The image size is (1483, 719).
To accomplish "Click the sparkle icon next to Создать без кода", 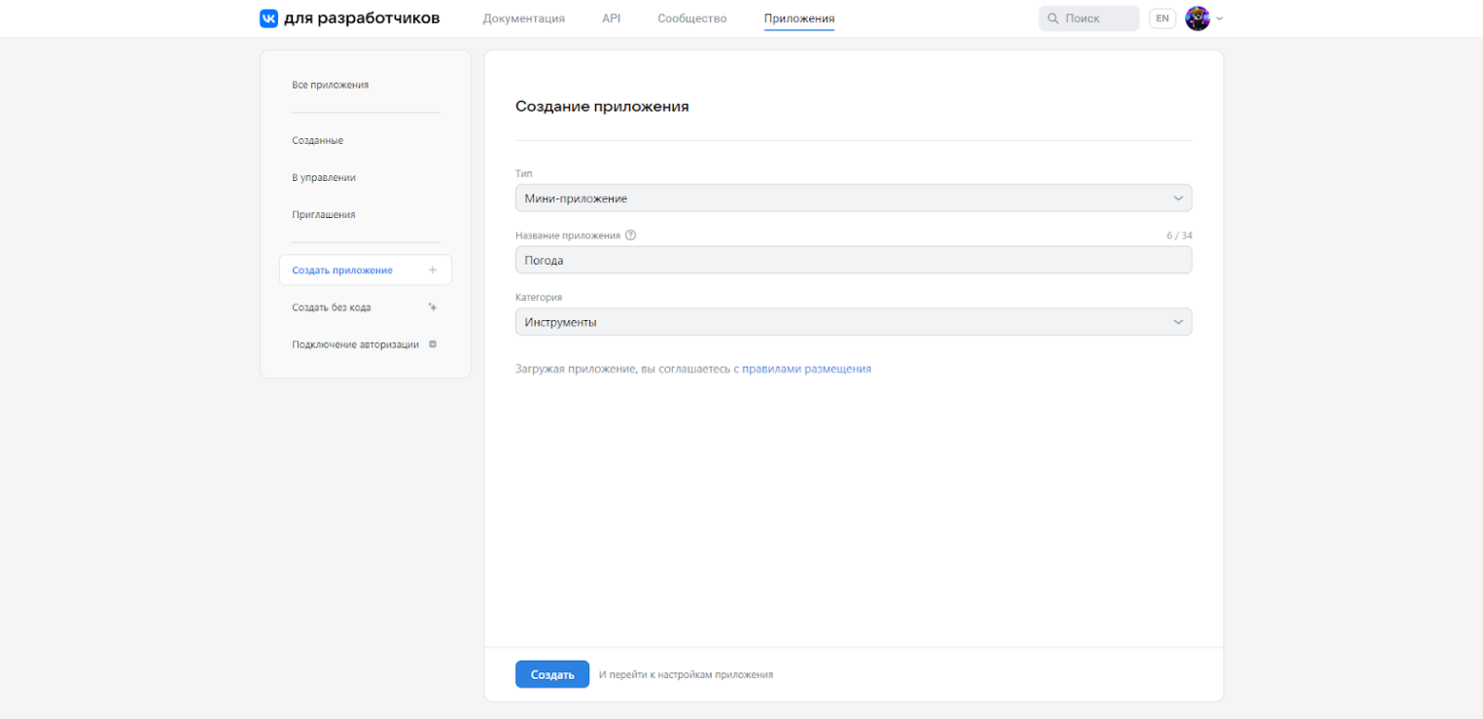I will (x=433, y=307).
